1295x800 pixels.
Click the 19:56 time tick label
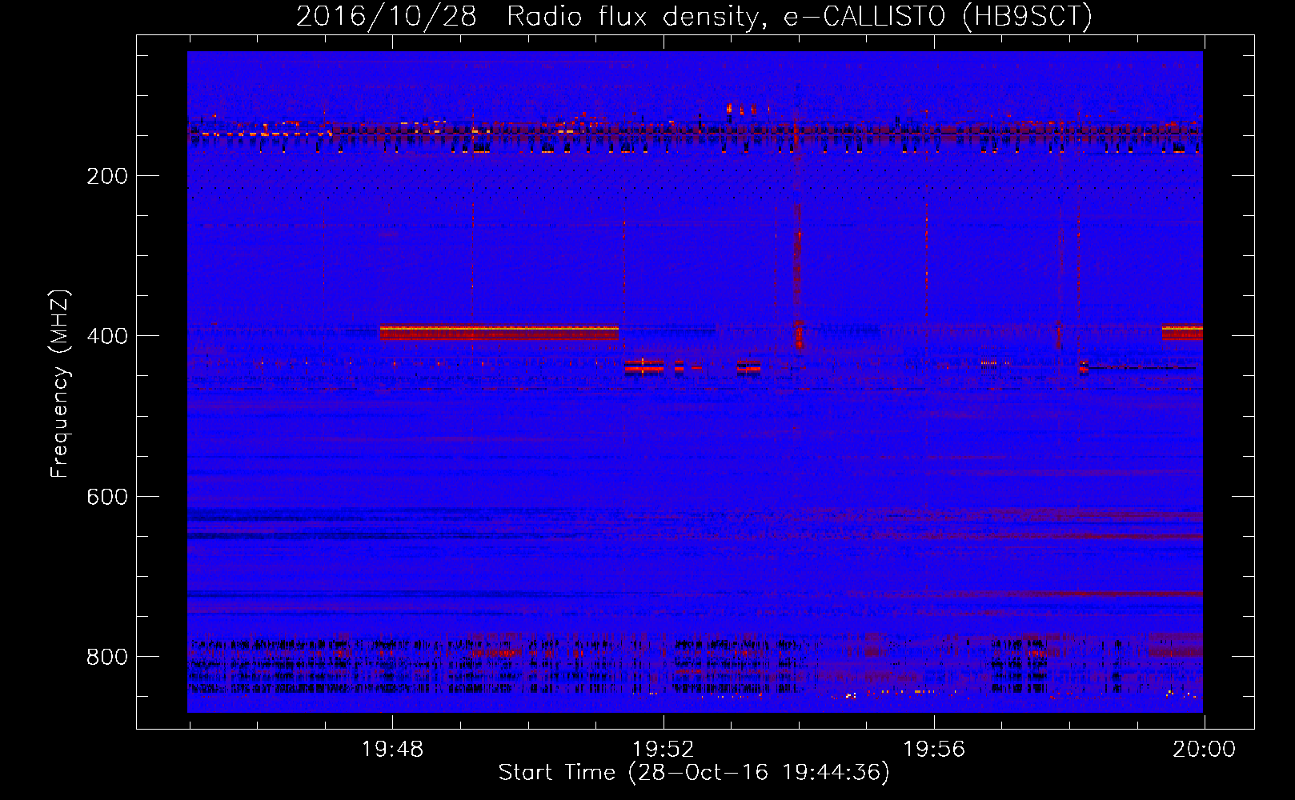(934, 750)
